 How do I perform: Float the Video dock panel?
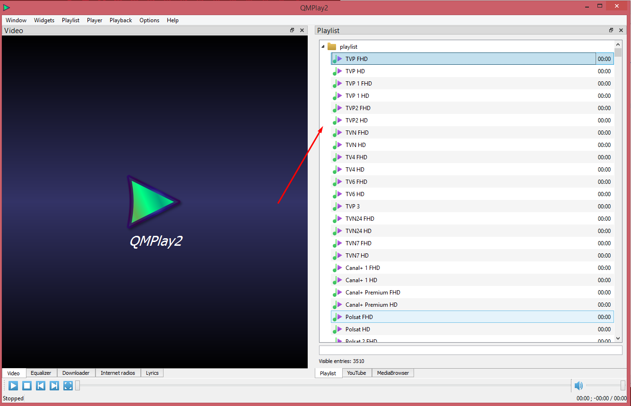click(x=292, y=30)
